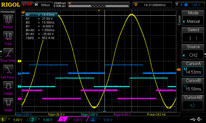The image size is (206, 123).
Task: Click the BY-AY -35.60 V readout row
Action: (41, 34)
